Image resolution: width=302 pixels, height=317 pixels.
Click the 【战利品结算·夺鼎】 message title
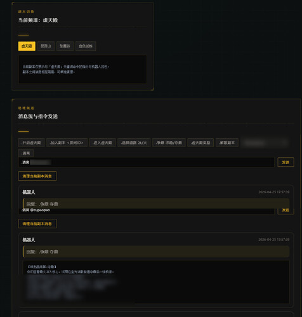(x=42, y=267)
